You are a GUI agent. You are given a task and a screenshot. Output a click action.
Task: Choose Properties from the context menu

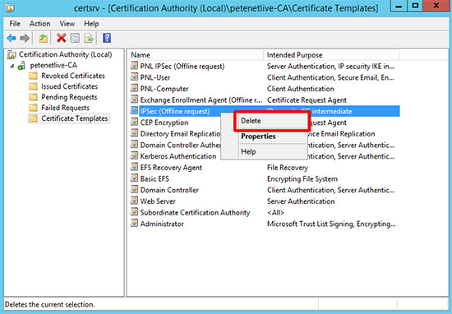point(272,136)
